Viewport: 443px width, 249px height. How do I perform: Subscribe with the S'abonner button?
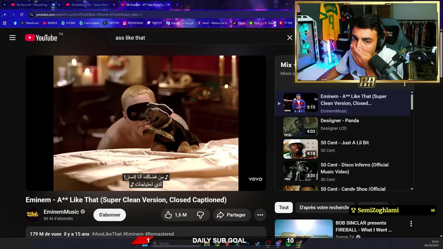[110, 215]
